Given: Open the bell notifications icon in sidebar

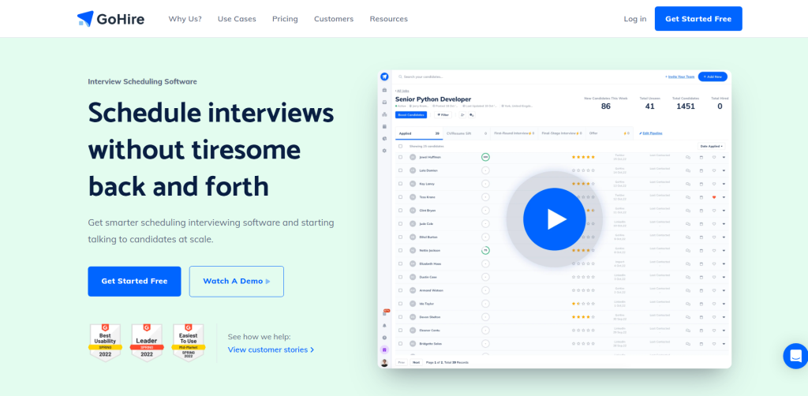Looking at the screenshot, I should (384, 326).
